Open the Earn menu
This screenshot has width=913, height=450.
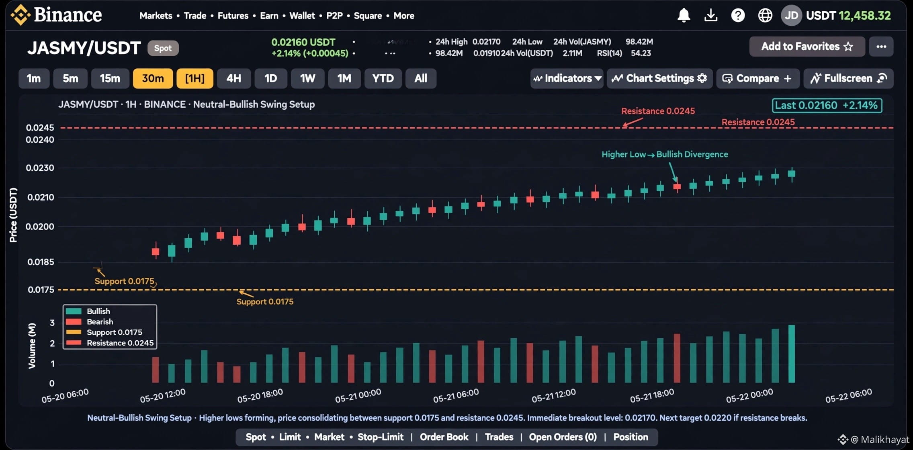pyautogui.click(x=269, y=16)
